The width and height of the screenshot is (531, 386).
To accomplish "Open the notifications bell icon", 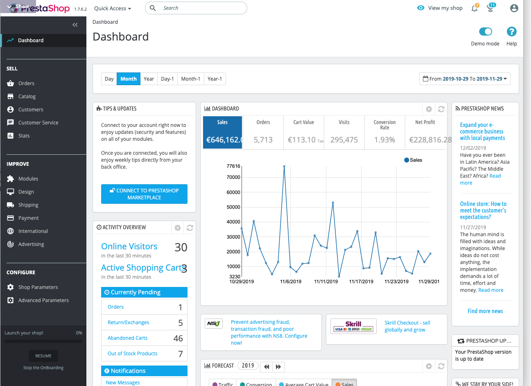I will click(x=475, y=8).
